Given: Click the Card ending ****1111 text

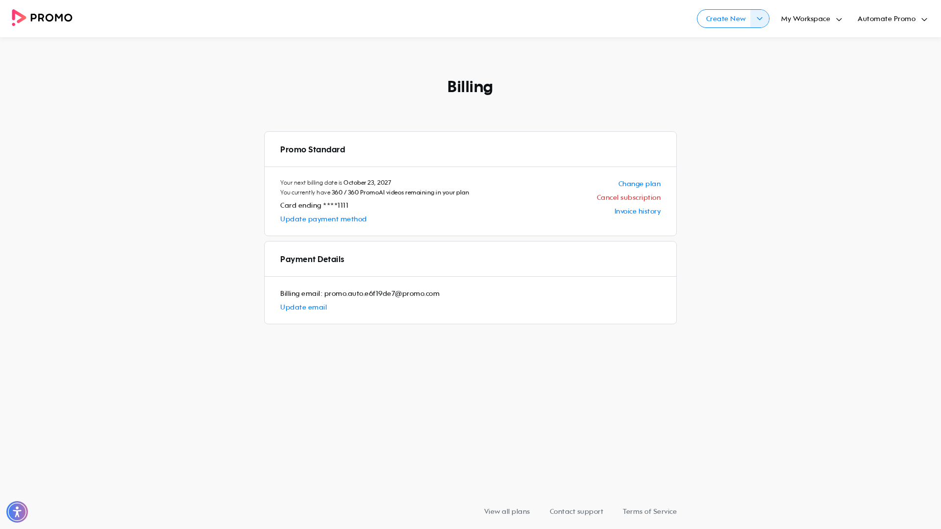Looking at the screenshot, I should click(x=314, y=206).
